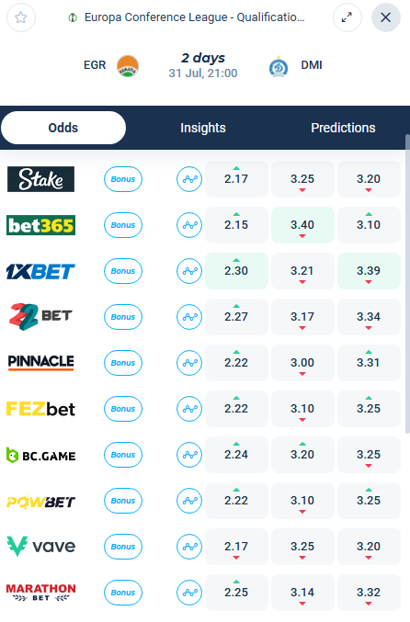Click the vertical scrollbar on right edge
This screenshot has width=410, height=622.
(x=407, y=284)
